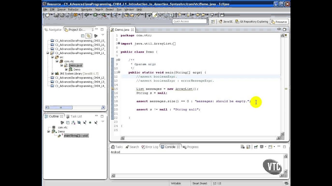
Task: Toggle Mark Occurrences in the toolbar
Action: 155,15
